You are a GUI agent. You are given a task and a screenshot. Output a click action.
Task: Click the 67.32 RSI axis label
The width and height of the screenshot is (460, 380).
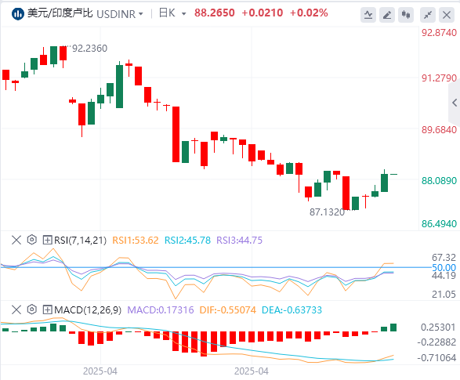coord(444,258)
